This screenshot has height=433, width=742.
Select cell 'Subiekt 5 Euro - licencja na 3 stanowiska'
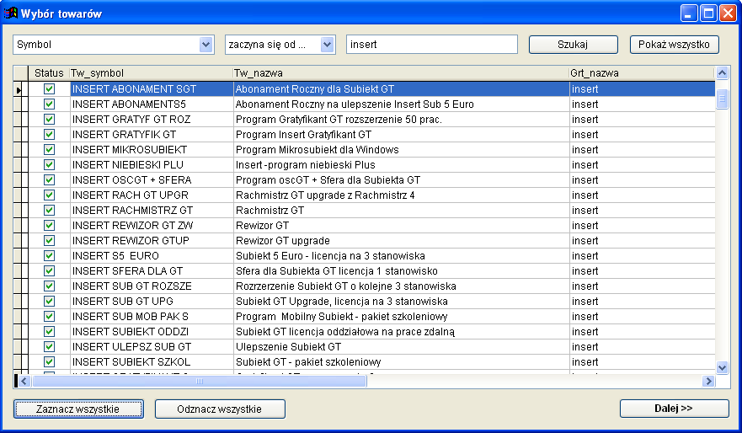pos(401,255)
